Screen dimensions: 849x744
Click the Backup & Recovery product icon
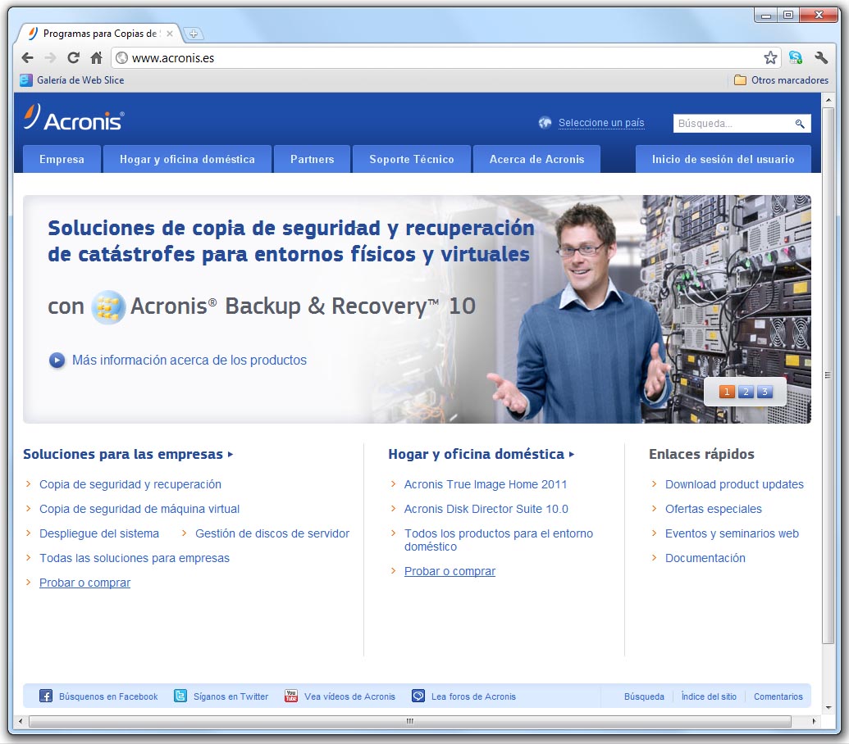[x=108, y=307]
